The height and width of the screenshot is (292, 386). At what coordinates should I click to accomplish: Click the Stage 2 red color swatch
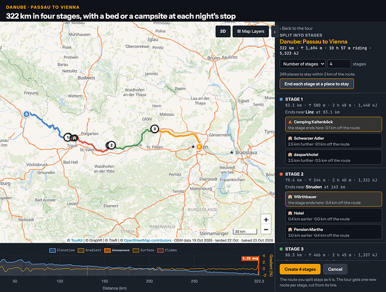(x=281, y=174)
